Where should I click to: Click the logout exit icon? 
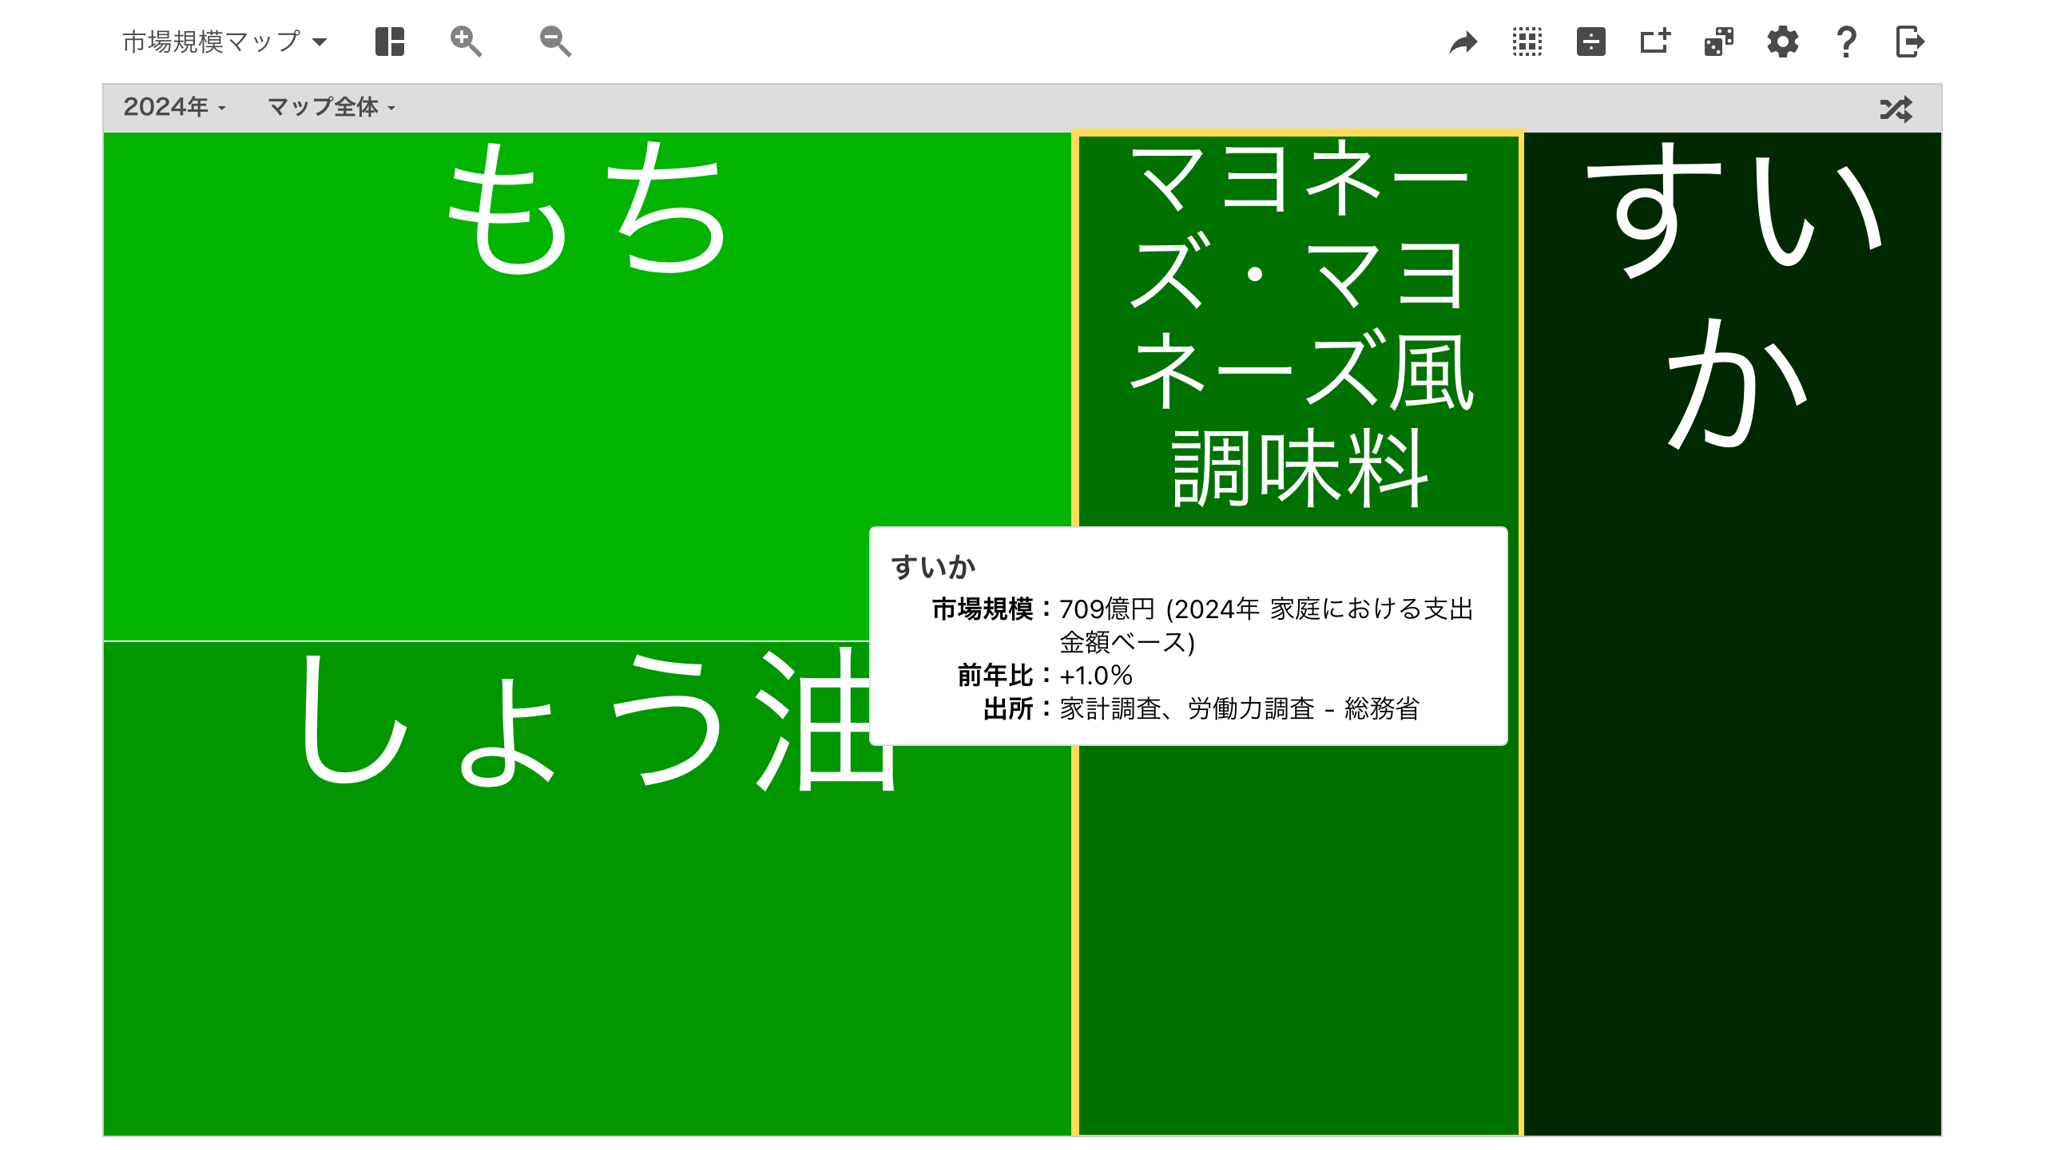point(1910,42)
